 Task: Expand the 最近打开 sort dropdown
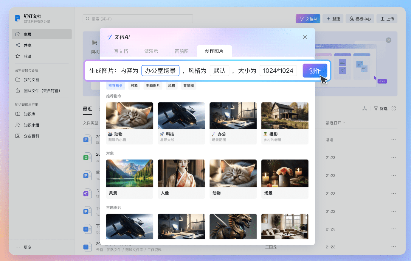[x=335, y=123]
